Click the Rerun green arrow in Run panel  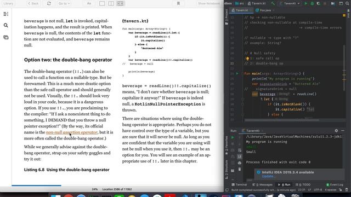pyautogui.click(x=233, y=137)
